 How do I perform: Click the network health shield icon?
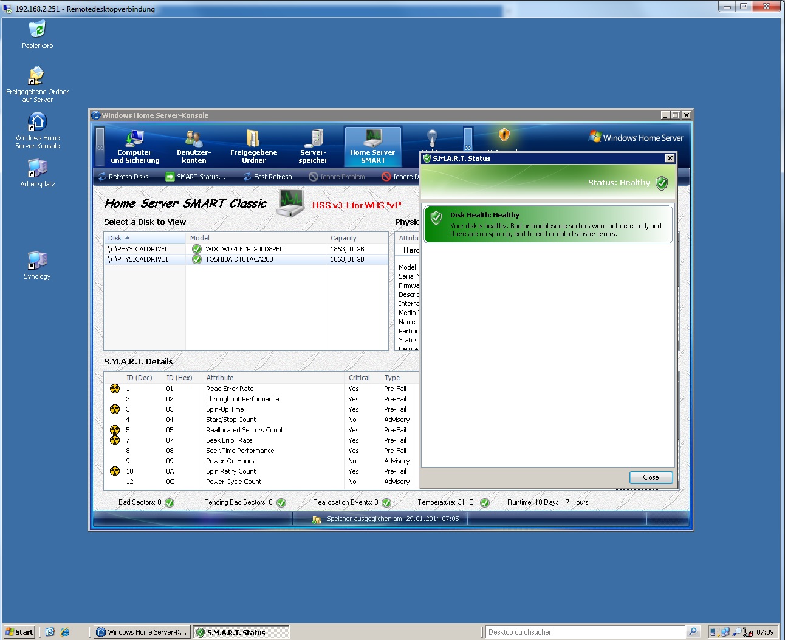click(x=504, y=134)
